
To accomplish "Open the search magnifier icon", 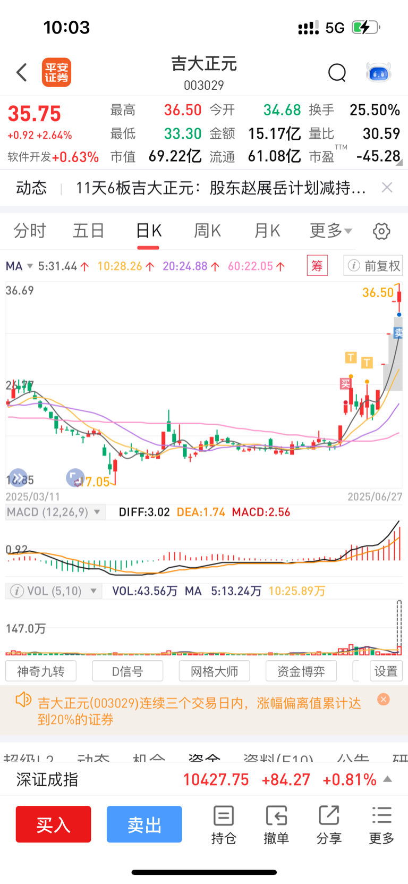I will click(x=337, y=72).
